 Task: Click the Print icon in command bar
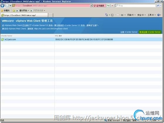pos(122,15)
